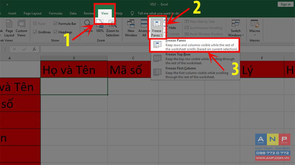Click Hide window button

(x=170, y=28)
